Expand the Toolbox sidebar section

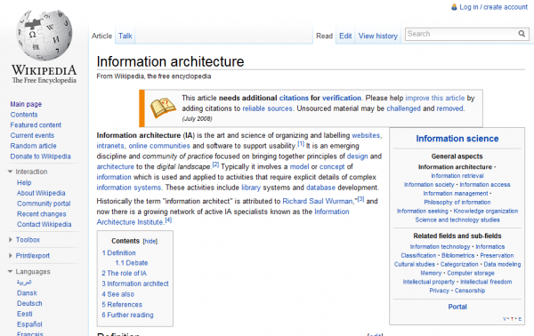click(11, 240)
